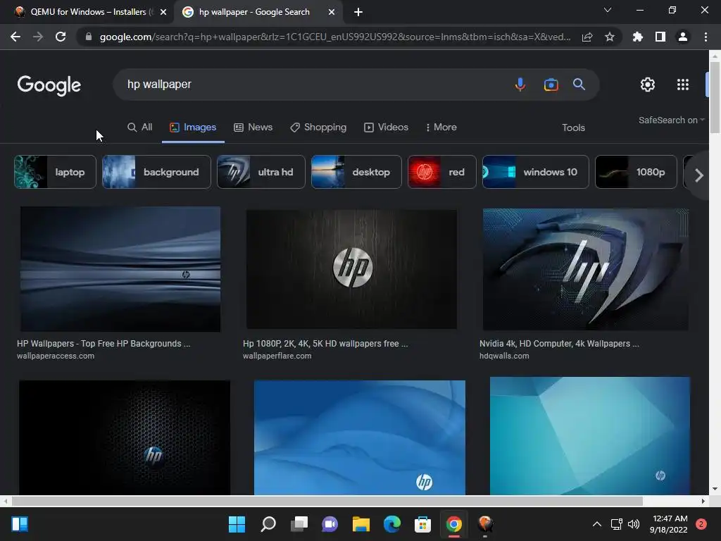Select the Images tab
Viewport: 721px width, 541px height.
[193, 128]
